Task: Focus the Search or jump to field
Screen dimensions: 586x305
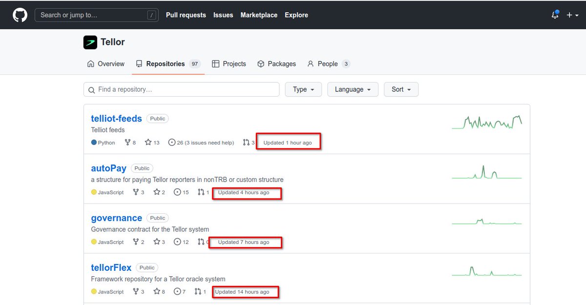Action: click(x=97, y=15)
